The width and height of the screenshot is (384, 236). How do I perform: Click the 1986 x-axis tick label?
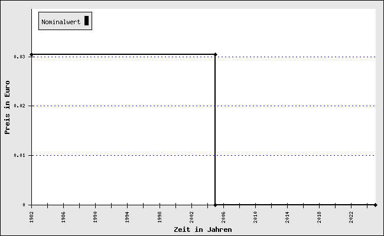(63, 217)
